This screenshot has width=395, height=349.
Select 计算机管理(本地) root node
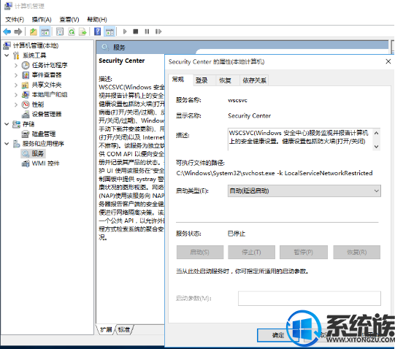(31, 45)
